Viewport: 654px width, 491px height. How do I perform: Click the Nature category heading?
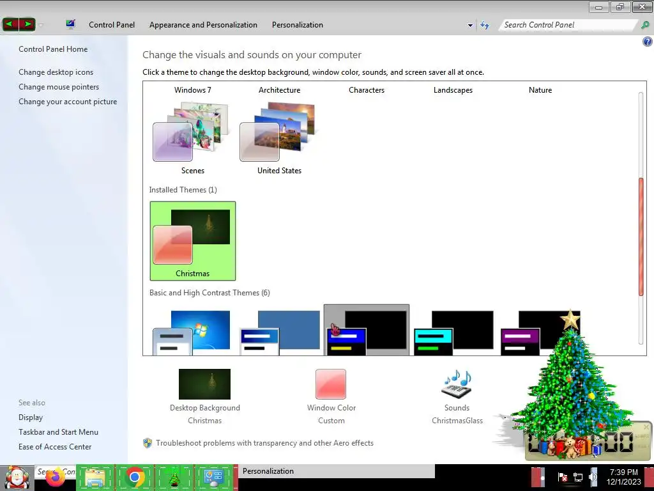[x=540, y=90]
